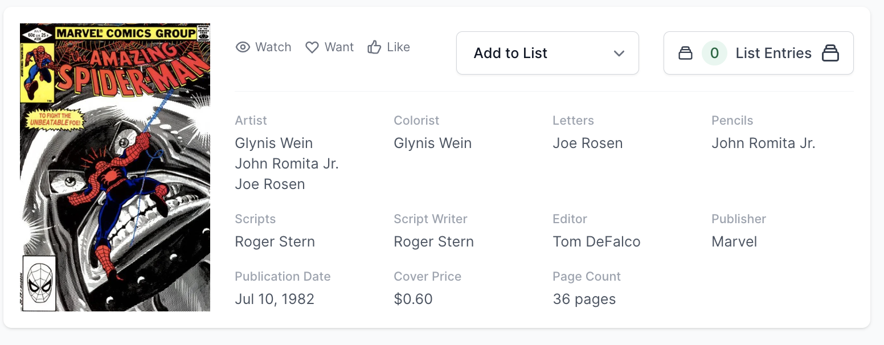The height and width of the screenshot is (345, 884).
Task: Click the thumbs-up Like icon
Action: [x=374, y=47]
